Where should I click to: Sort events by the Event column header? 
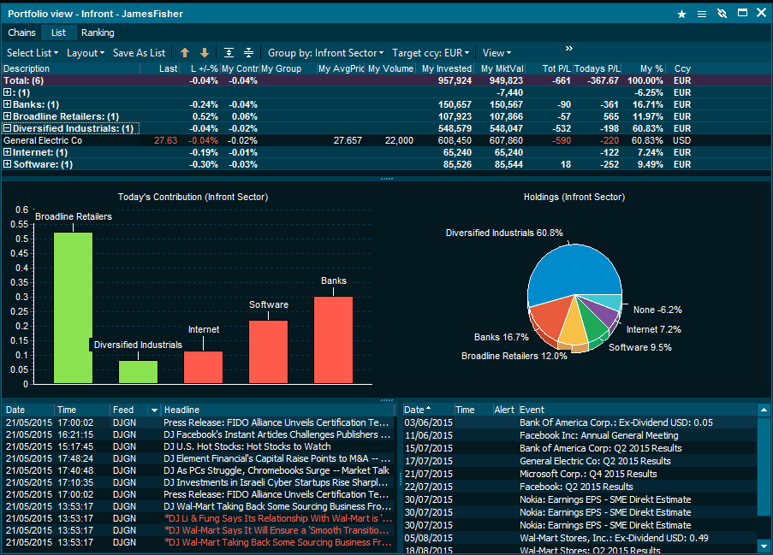pyautogui.click(x=636, y=410)
